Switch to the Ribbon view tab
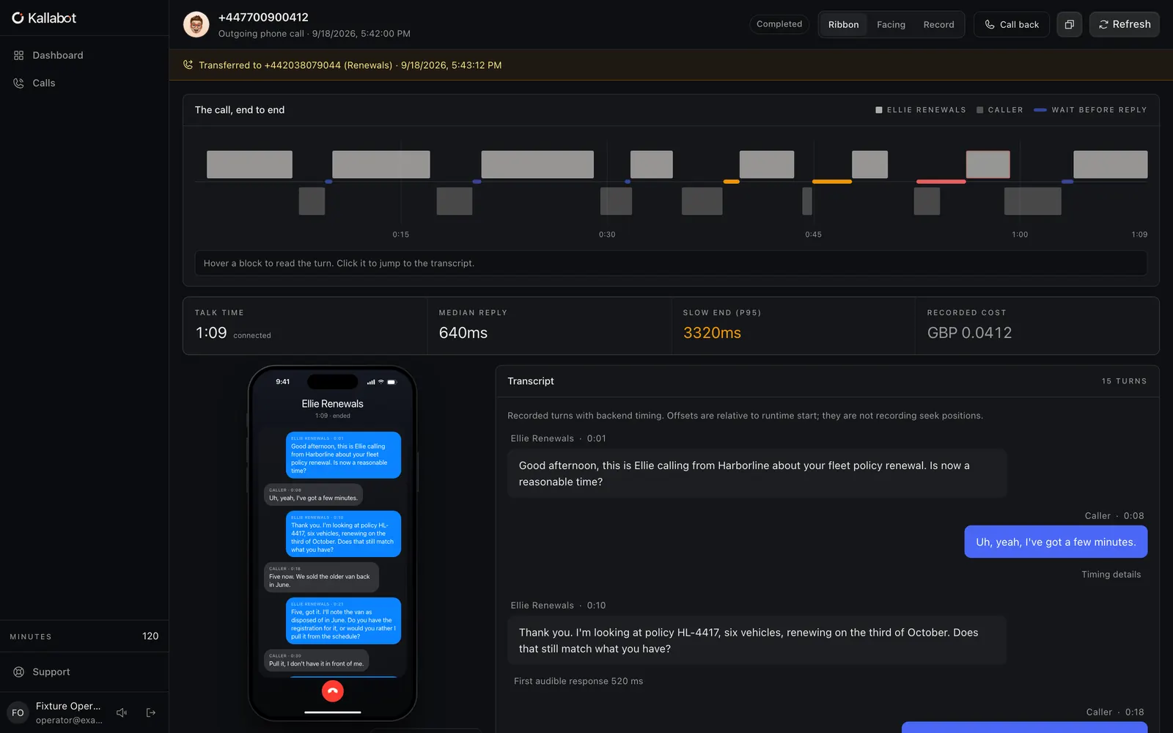The width and height of the screenshot is (1173, 733). tap(843, 24)
